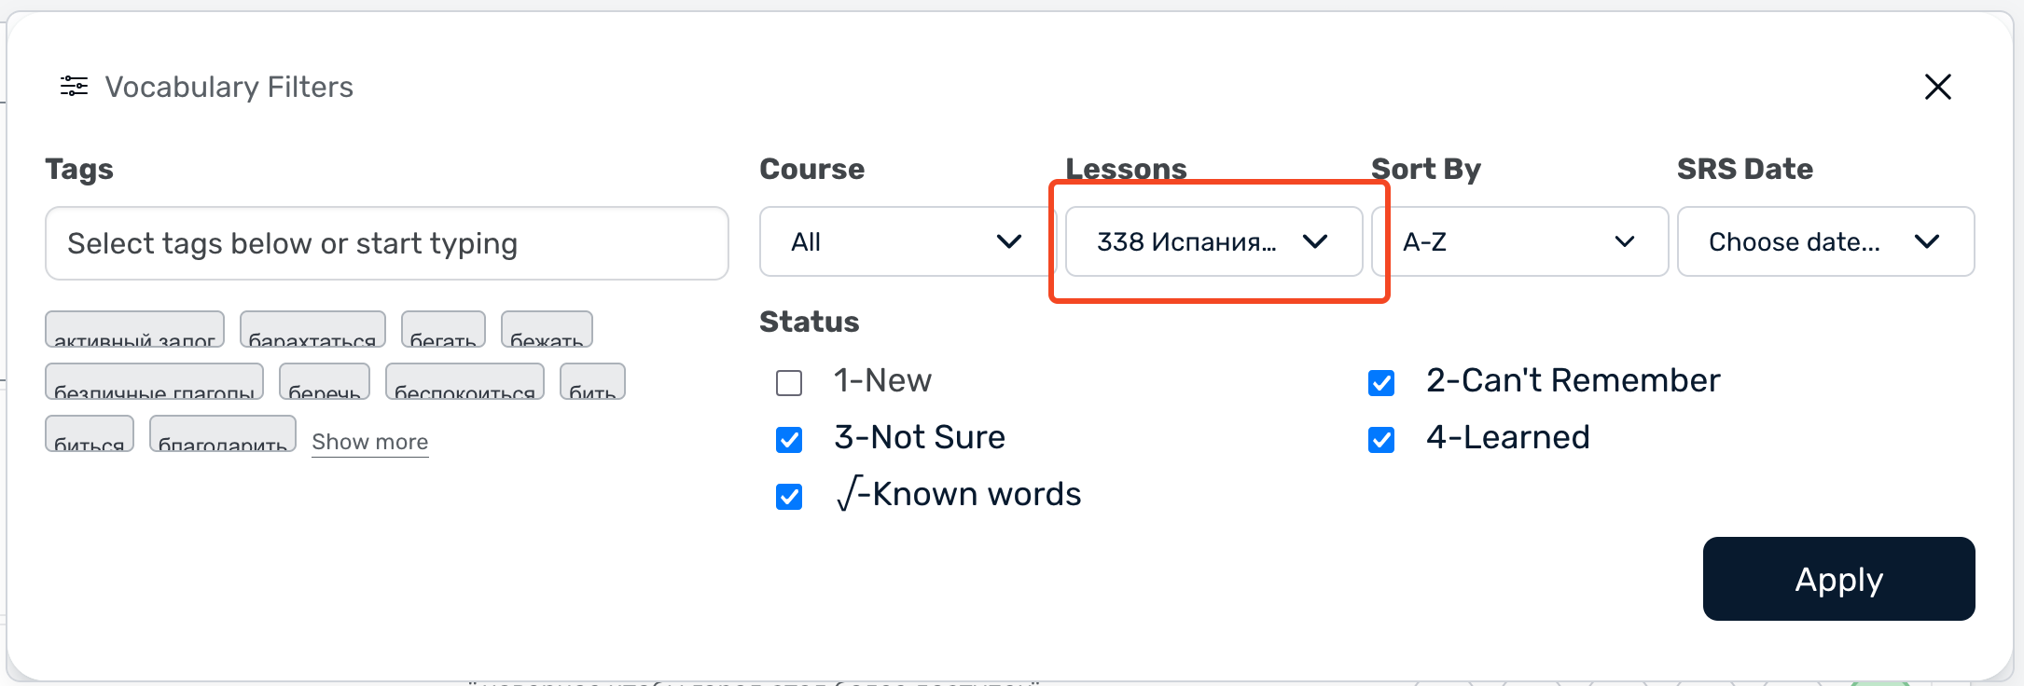The height and width of the screenshot is (686, 2024).
Task: Toggle the 4-Learned checkbox
Action: pyautogui.click(x=1381, y=439)
